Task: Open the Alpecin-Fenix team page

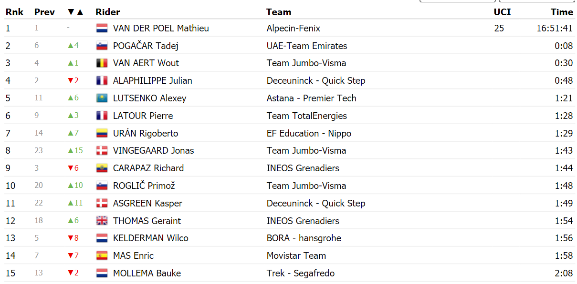Action: (x=294, y=28)
